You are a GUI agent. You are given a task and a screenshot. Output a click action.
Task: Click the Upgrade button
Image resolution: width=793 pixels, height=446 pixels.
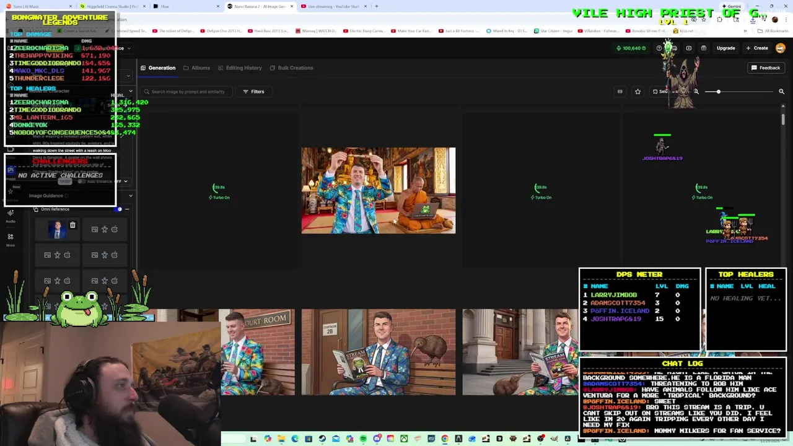pyautogui.click(x=725, y=48)
